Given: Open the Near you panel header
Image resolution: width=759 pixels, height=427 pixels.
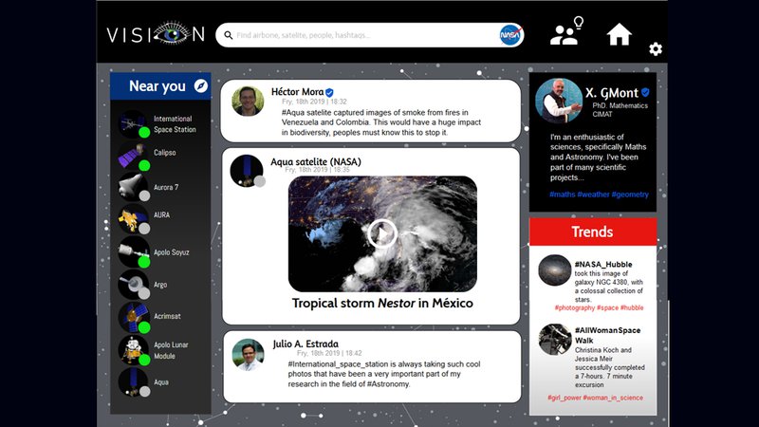Looking at the screenshot, I should (x=157, y=86).
